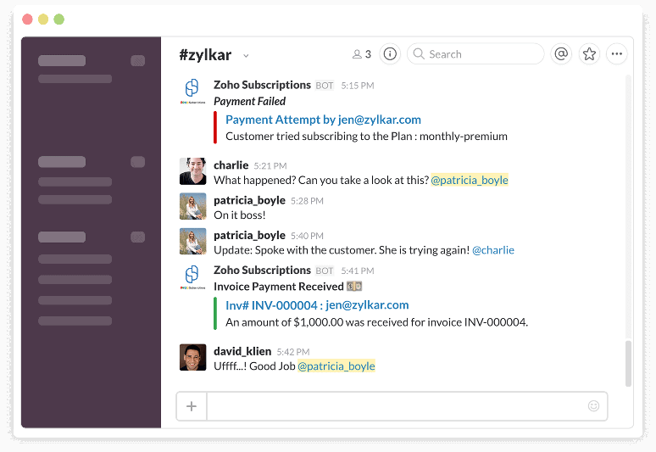Click the patricia_boyle username at 5:28 PM
656x452 pixels.
(x=249, y=200)
